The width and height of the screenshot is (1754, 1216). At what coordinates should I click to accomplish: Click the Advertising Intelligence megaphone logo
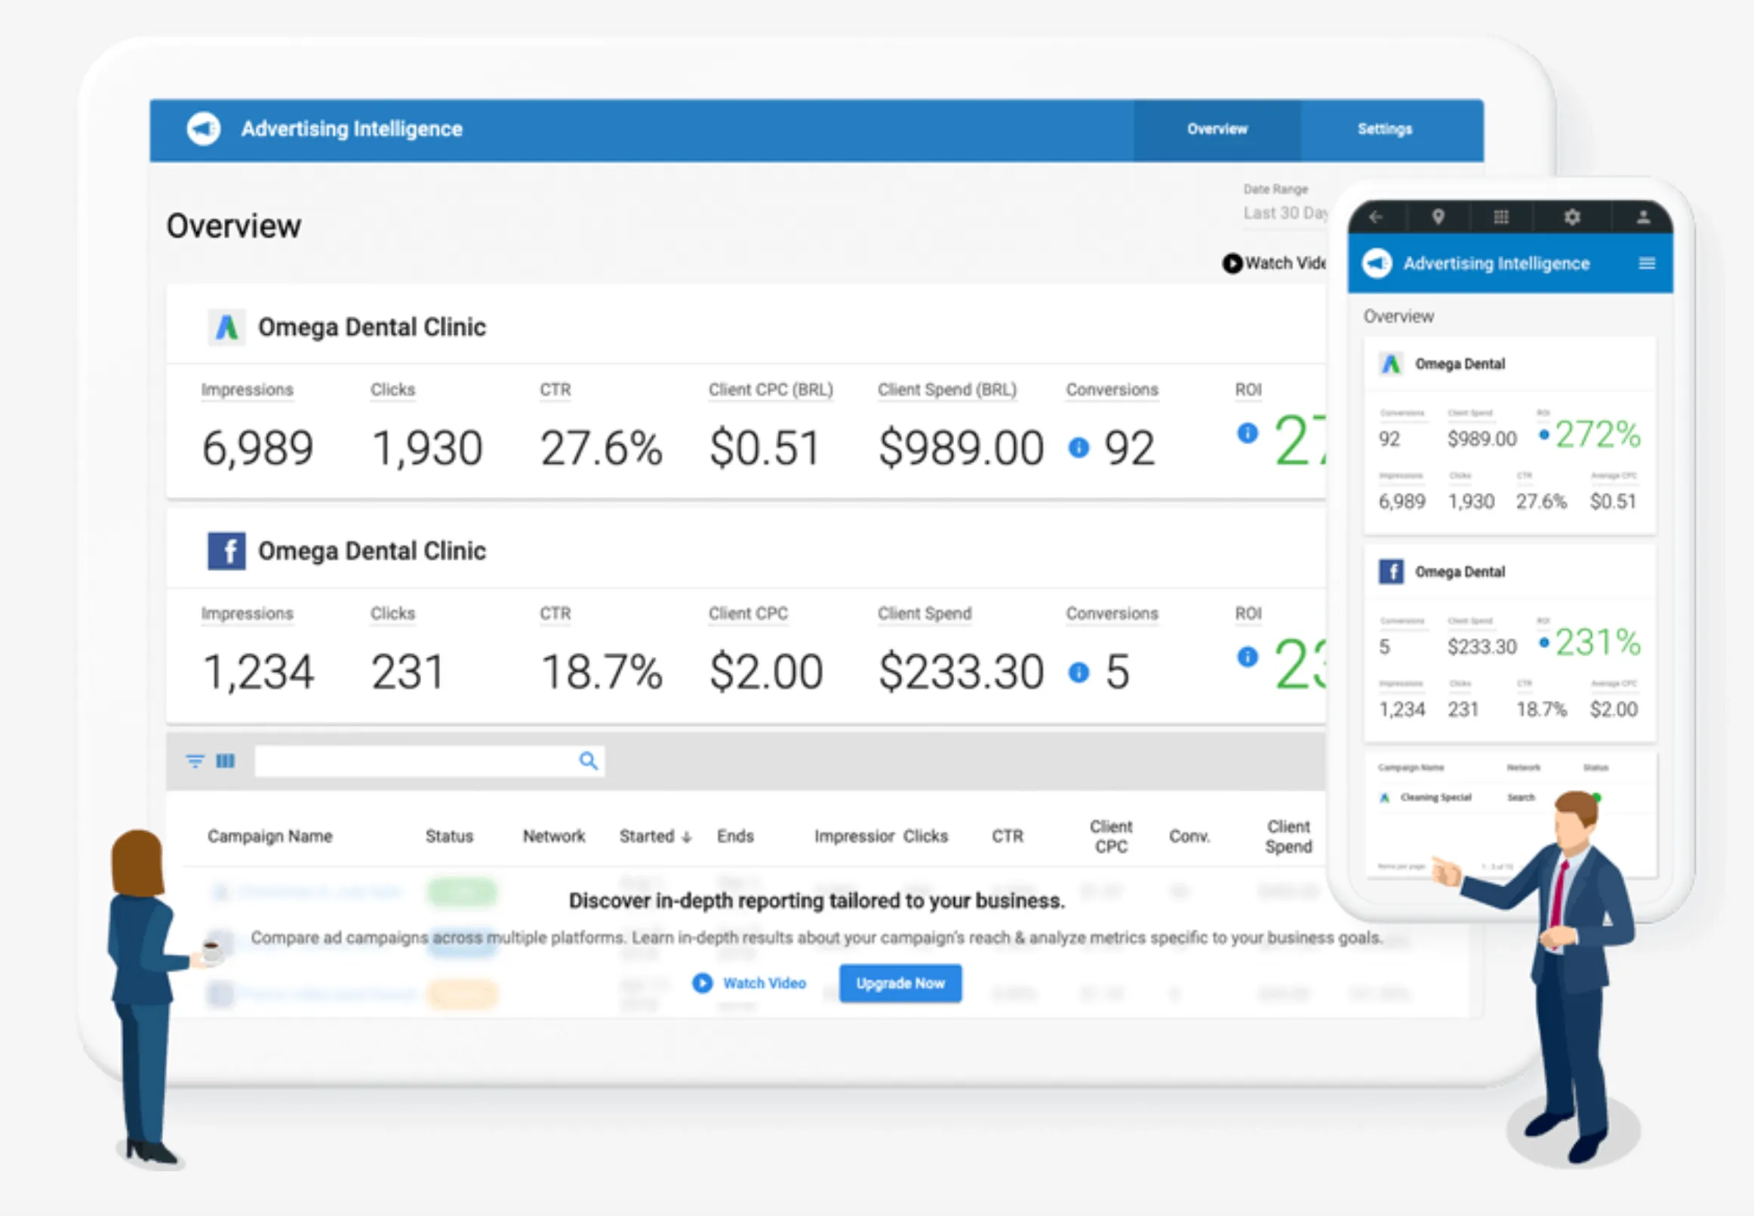(x=204, y=128)
